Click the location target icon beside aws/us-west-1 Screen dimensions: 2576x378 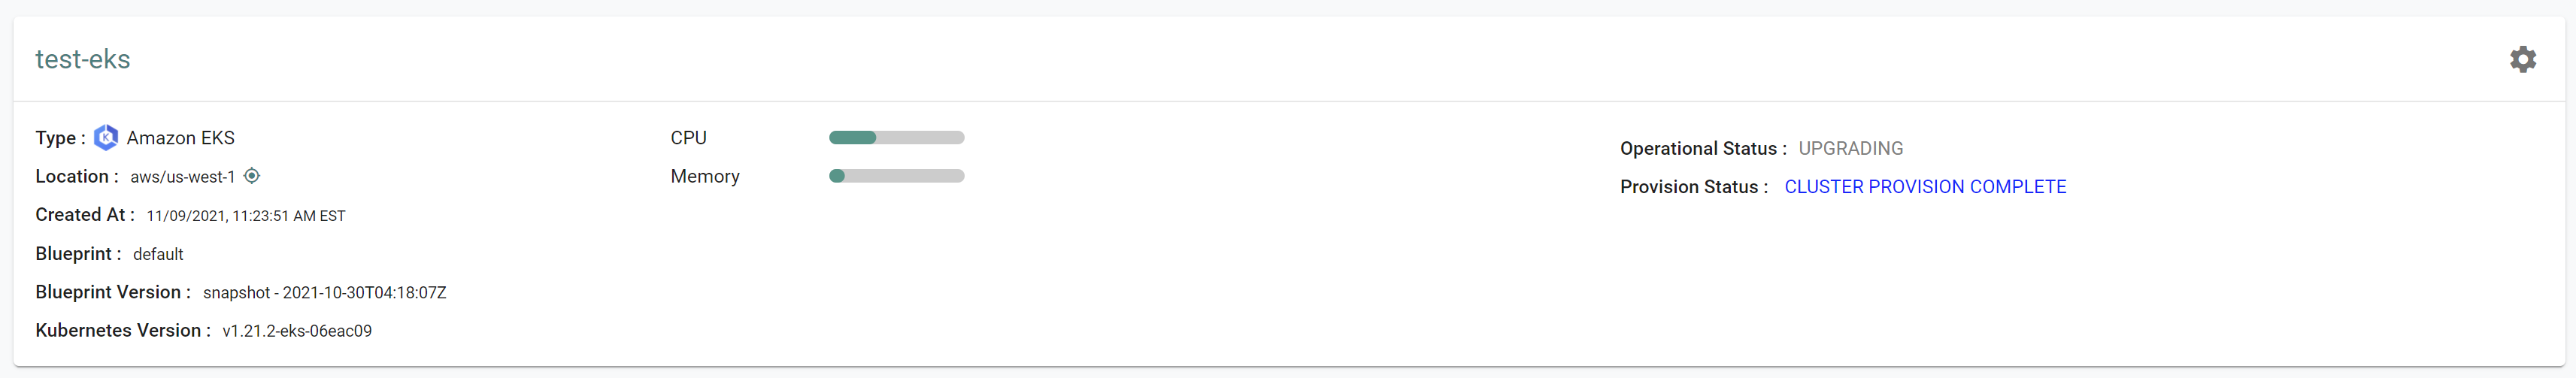click(x=252, y=176)
